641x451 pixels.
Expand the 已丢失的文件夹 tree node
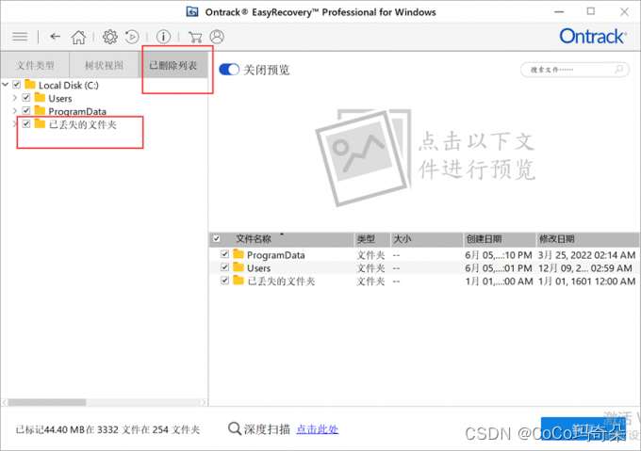pyautogui.click(x=15, y=123)
